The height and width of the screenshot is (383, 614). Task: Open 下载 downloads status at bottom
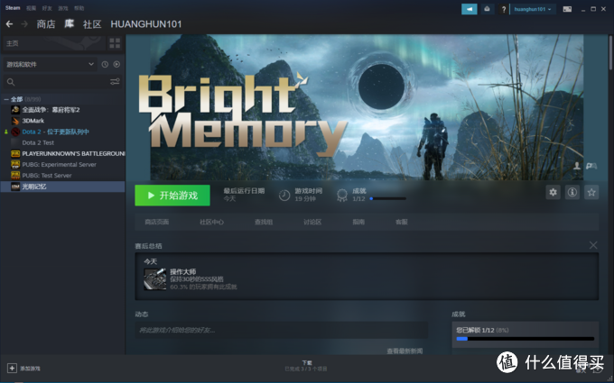point(307,366)
